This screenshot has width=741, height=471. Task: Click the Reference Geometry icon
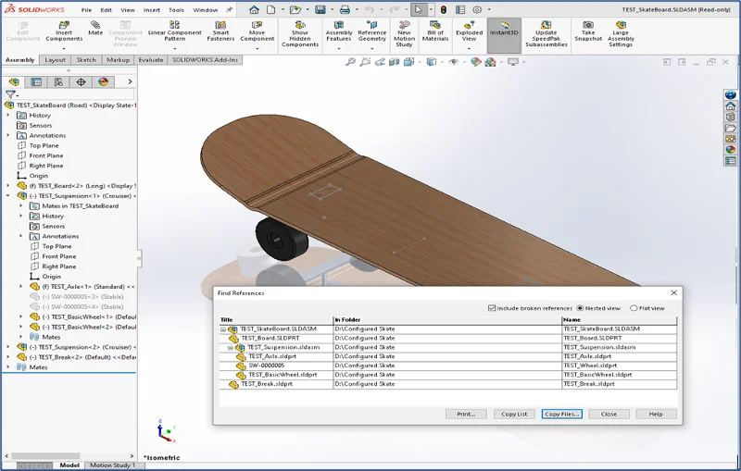(372, 31)
